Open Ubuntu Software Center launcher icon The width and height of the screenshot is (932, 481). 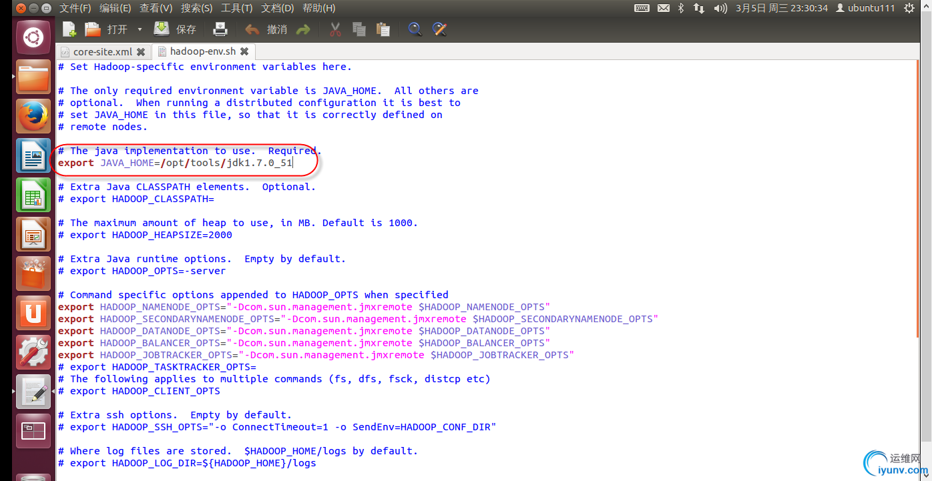click(33, 274)
